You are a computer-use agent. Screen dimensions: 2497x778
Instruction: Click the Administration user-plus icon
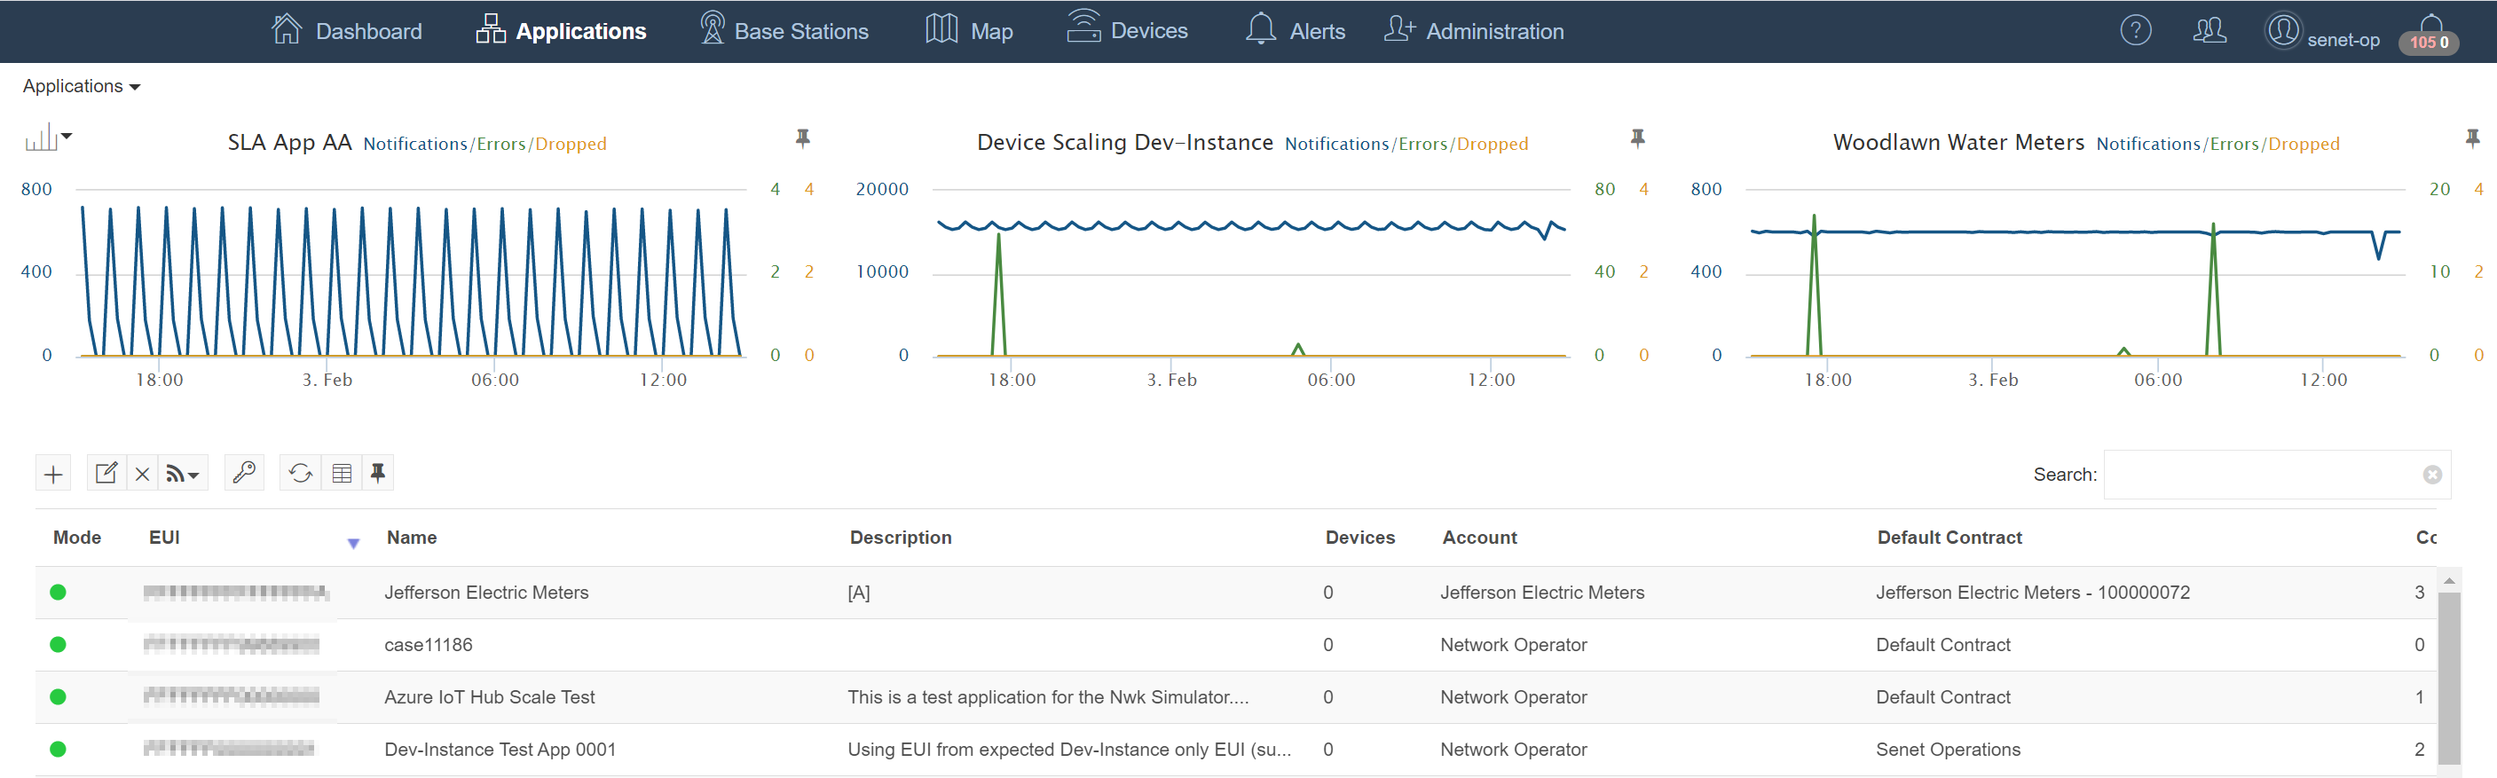pos(1399,28)
